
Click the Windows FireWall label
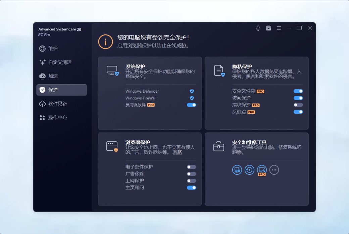(141, 98)
